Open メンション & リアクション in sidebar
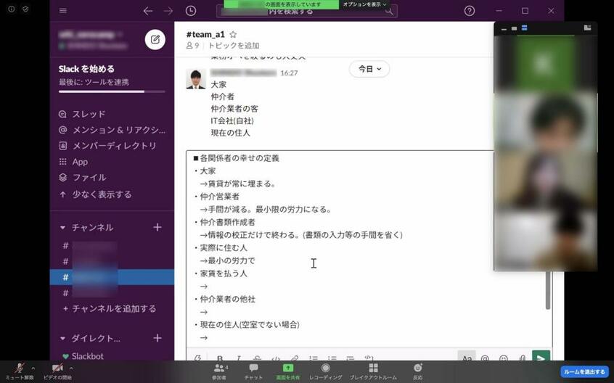614x383 pixels. [x=112, y=130]
